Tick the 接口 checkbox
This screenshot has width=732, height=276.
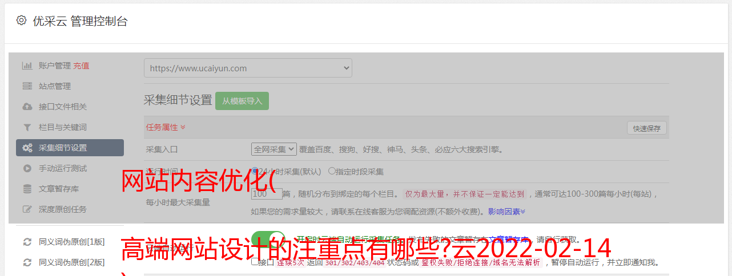(255, 262)
